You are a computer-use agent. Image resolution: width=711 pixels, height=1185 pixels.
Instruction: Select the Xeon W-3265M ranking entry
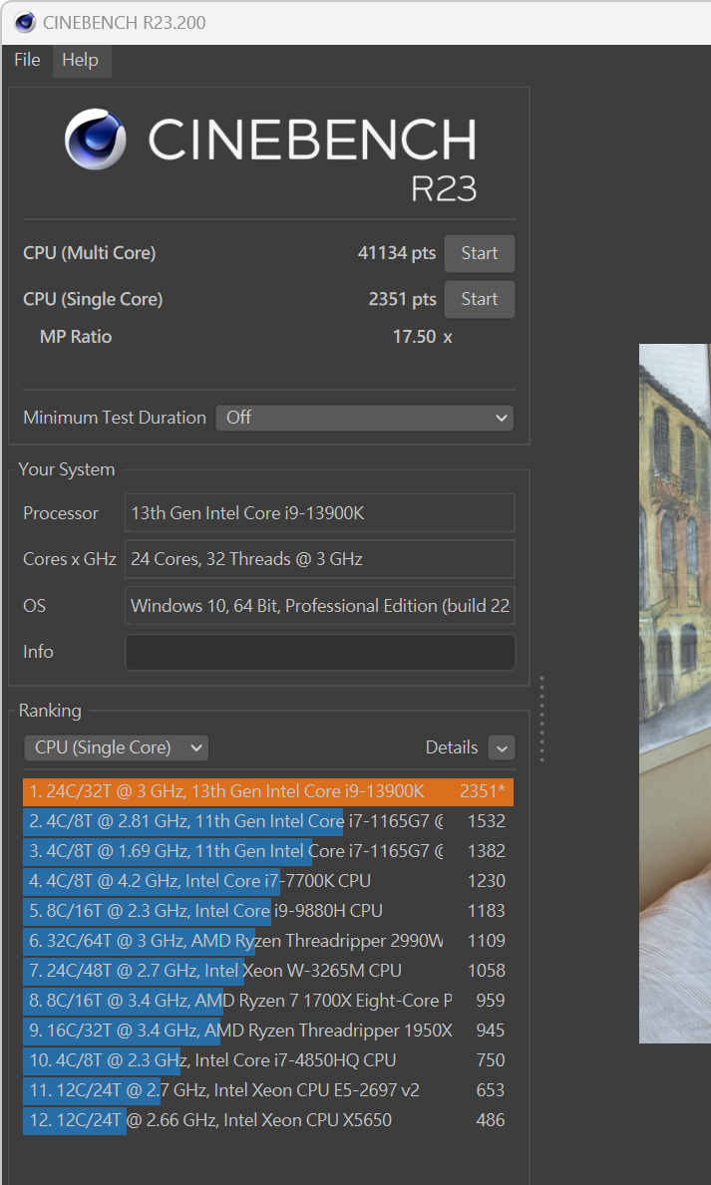pyautogui.click(x=268, y=971)
